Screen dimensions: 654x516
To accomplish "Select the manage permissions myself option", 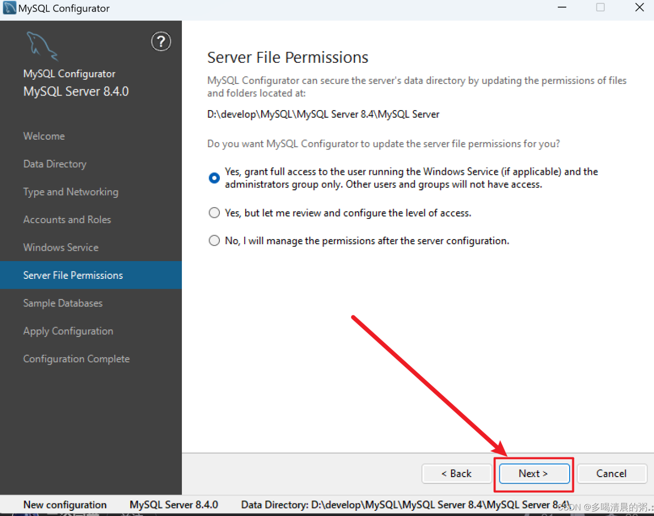I will [x=214, y=240].
